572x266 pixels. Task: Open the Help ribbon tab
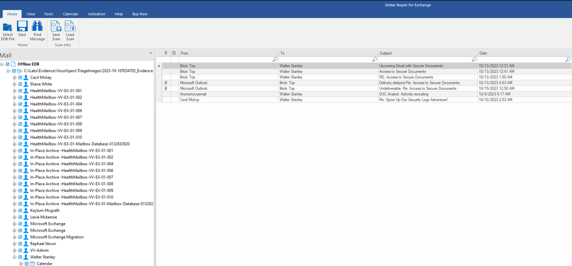[x=119, y=14]
